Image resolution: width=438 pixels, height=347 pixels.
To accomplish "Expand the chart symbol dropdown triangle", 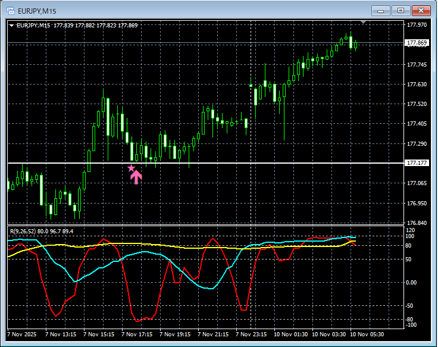I will click(12, 26).
